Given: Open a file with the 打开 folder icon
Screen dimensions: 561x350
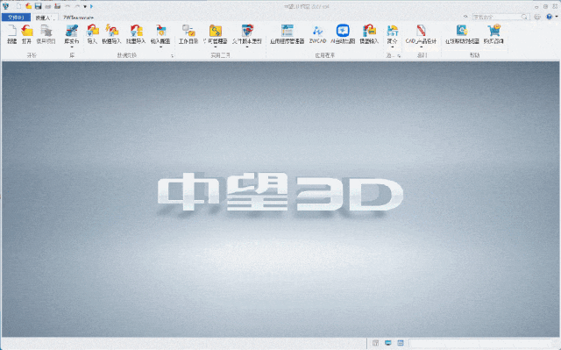Looking at the screenshot, I should pyautogui.click(x=27, y=31).
